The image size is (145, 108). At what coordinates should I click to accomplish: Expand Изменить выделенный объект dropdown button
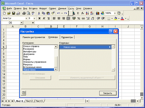coord(87,78)
